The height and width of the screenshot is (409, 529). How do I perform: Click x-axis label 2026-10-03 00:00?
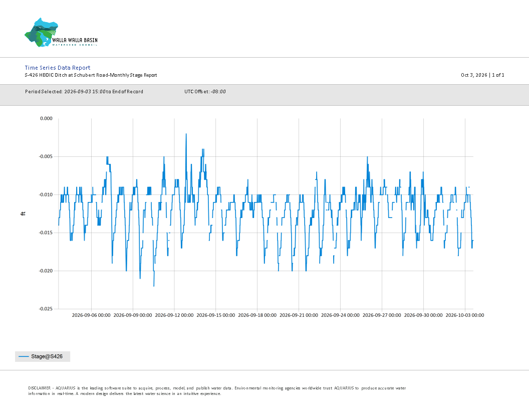click(464, 315)
